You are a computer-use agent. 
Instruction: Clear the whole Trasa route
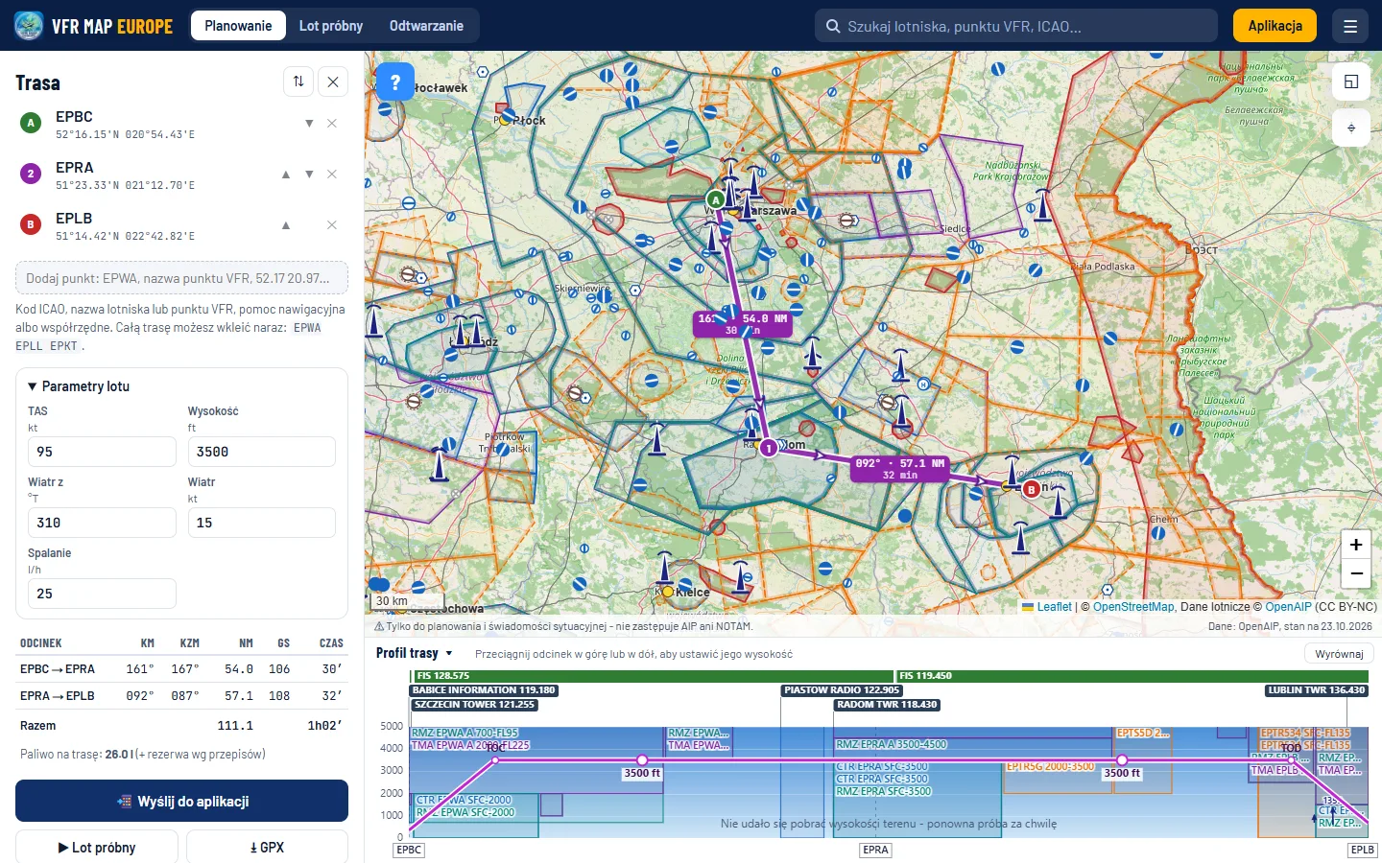click(333, 82)
